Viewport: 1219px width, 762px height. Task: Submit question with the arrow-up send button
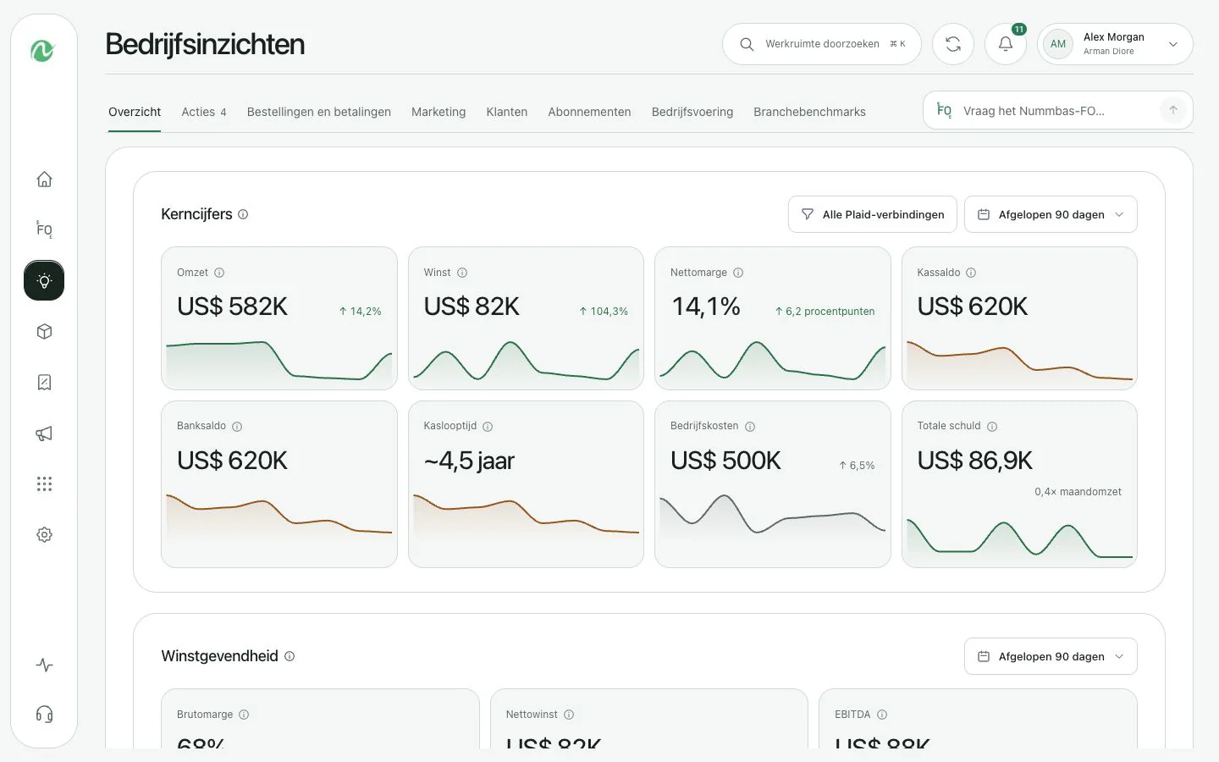(1173, 110)
